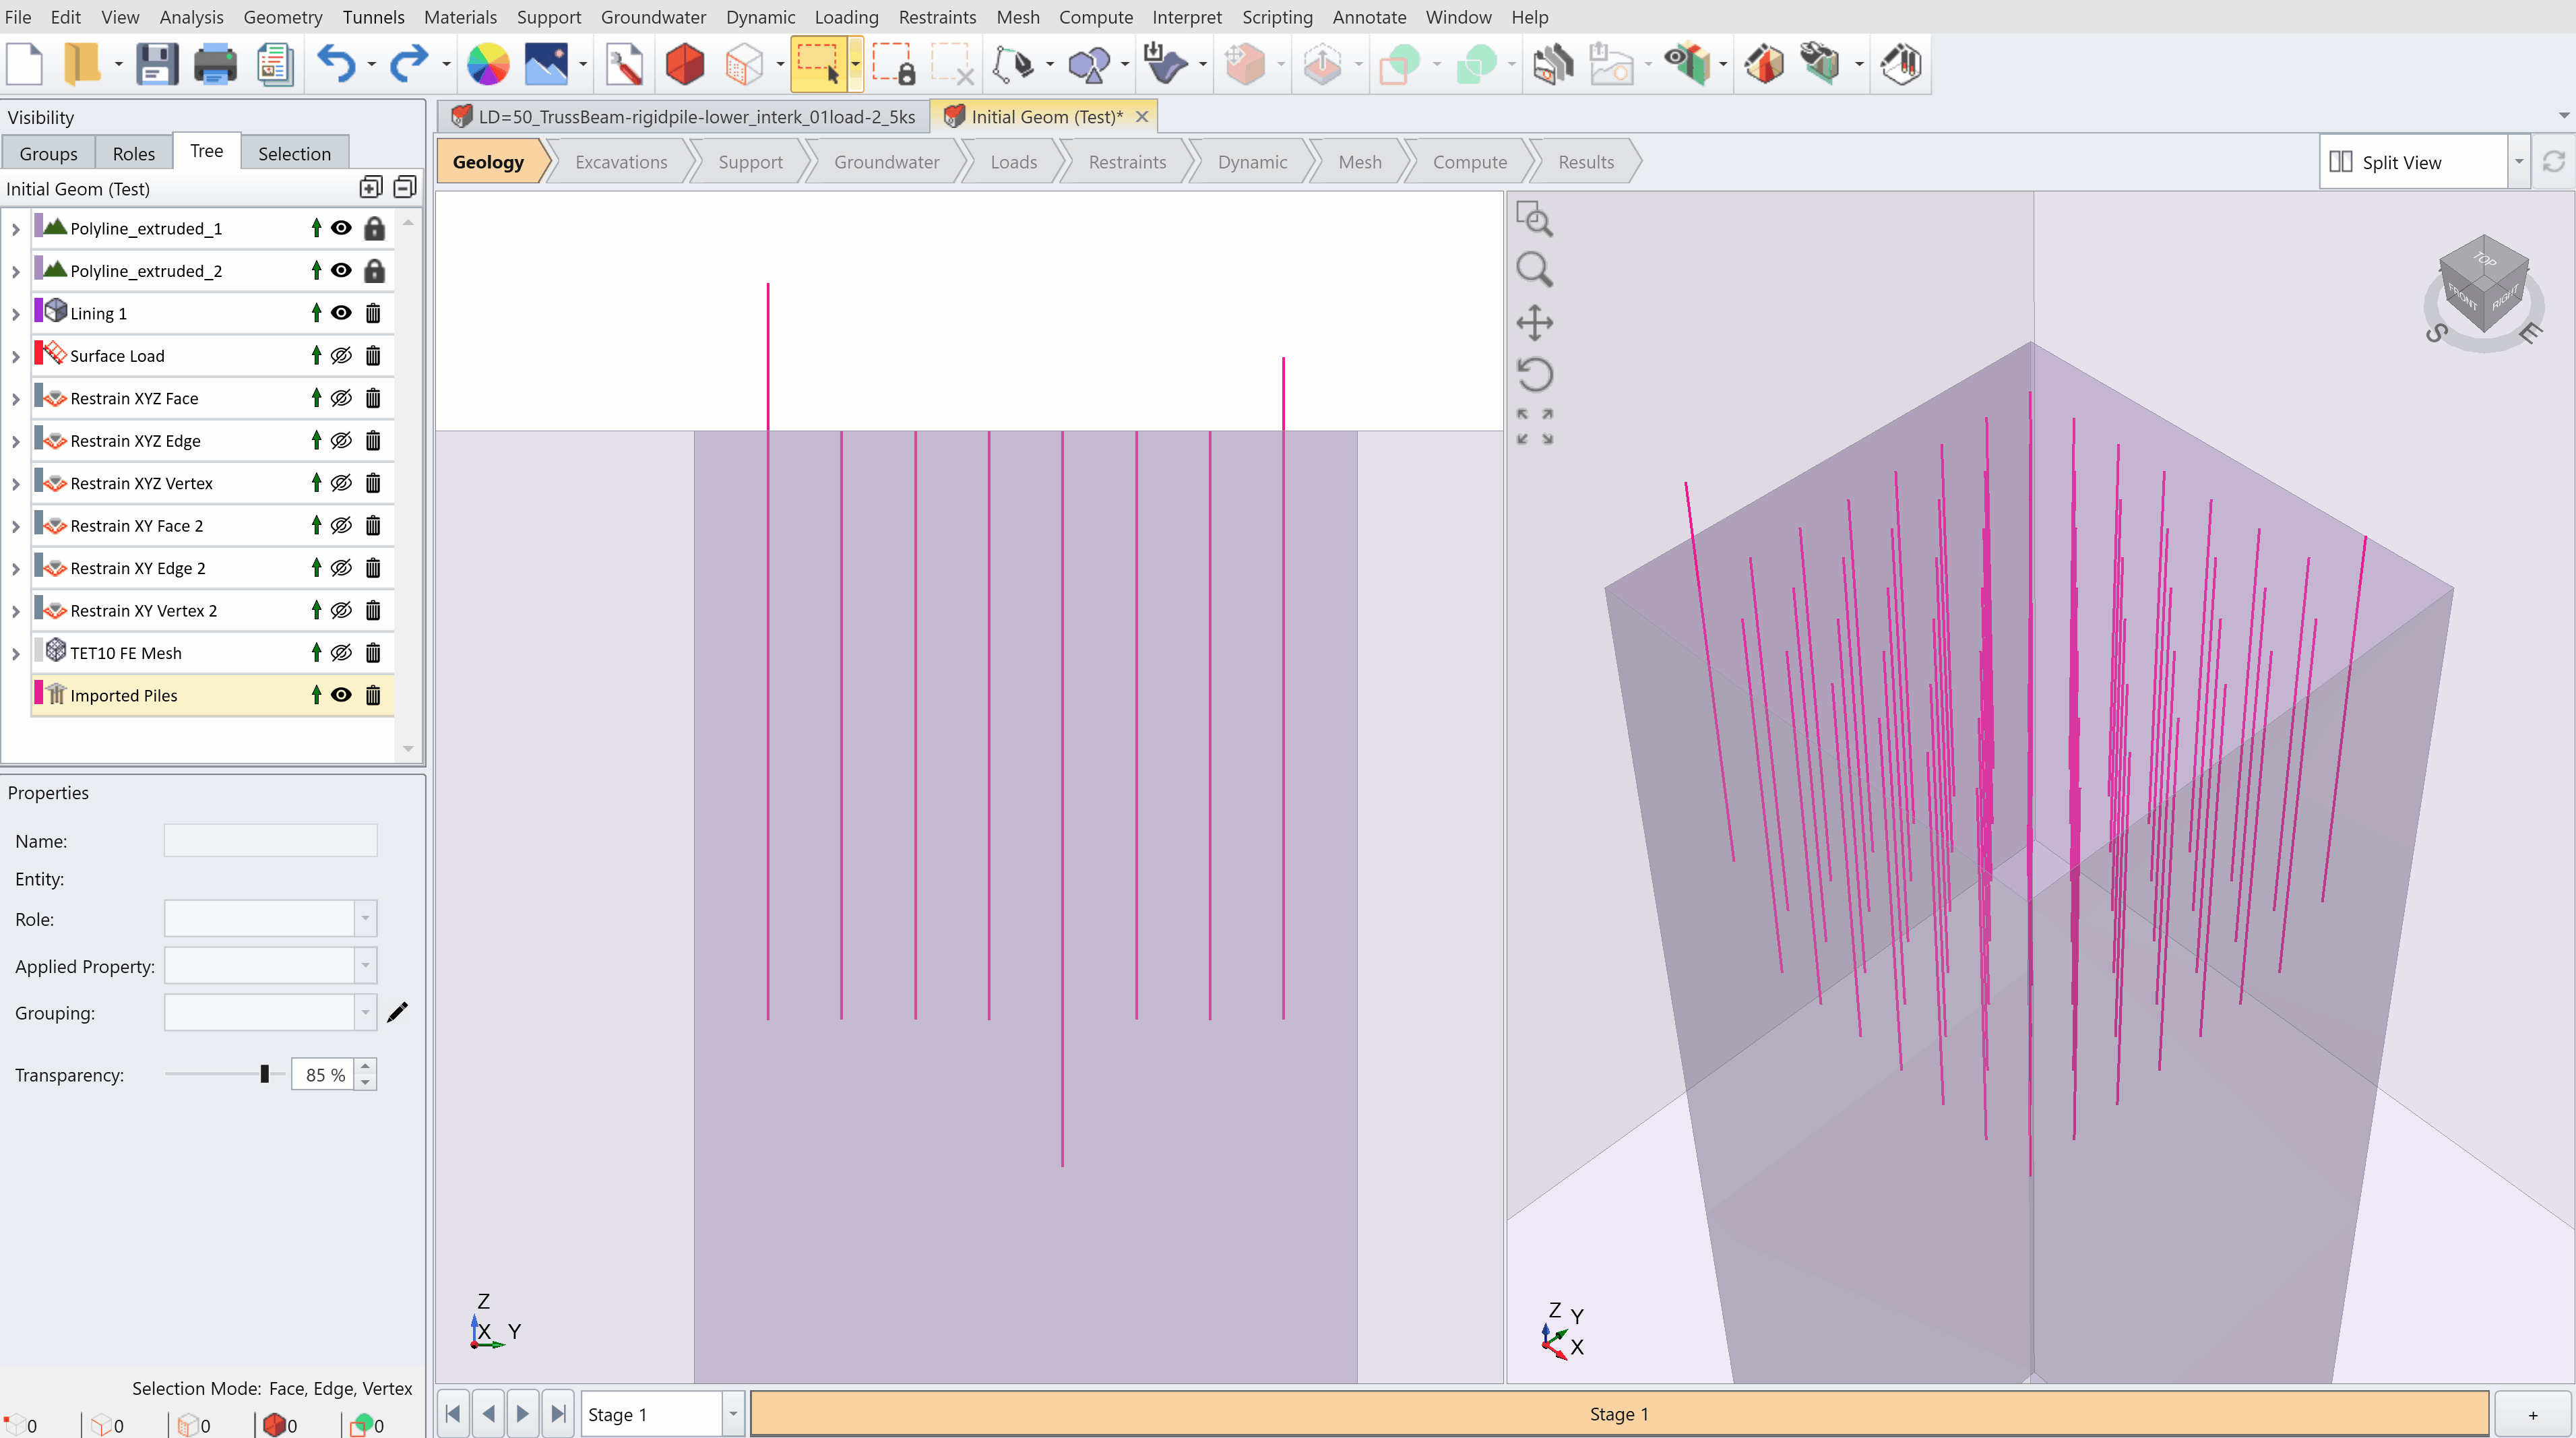The width and height of the screenshot is (2576, 1438).
Task: Click the Undo arrow icon
Action: click(x=337, y=65)
